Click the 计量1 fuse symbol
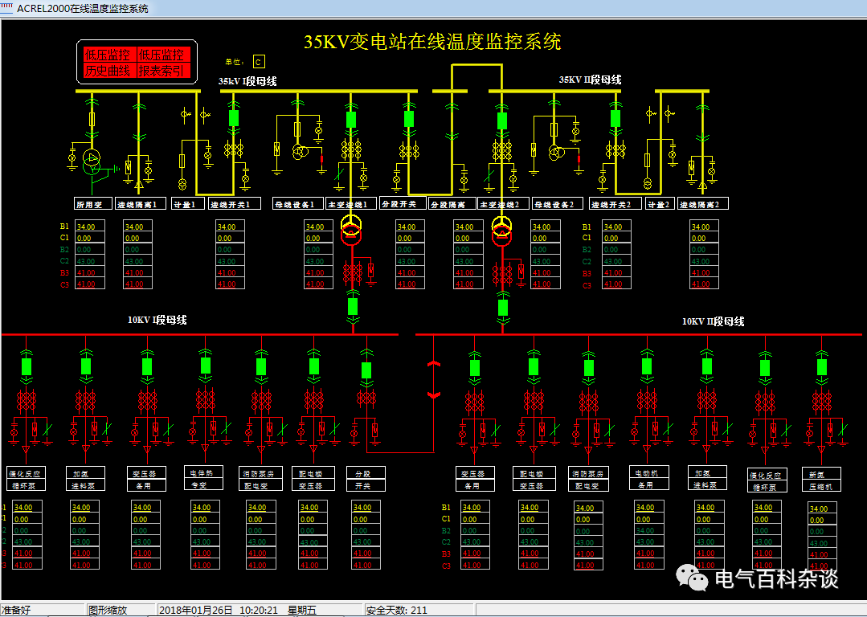 tap(182, 161)
